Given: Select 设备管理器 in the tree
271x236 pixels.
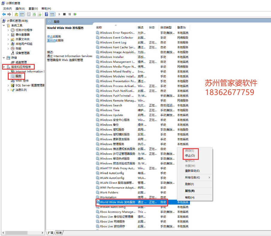Looking at the screenshot, I should (x=22, y=53).
